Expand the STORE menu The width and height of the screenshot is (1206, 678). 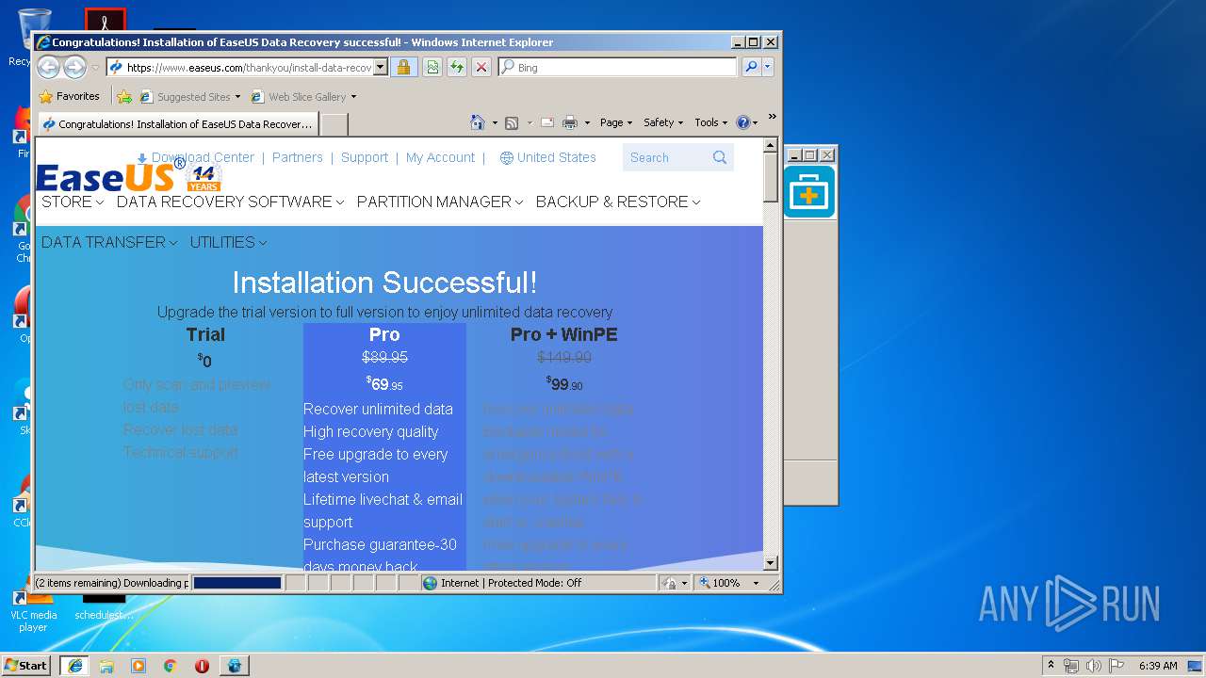point(73,202)
